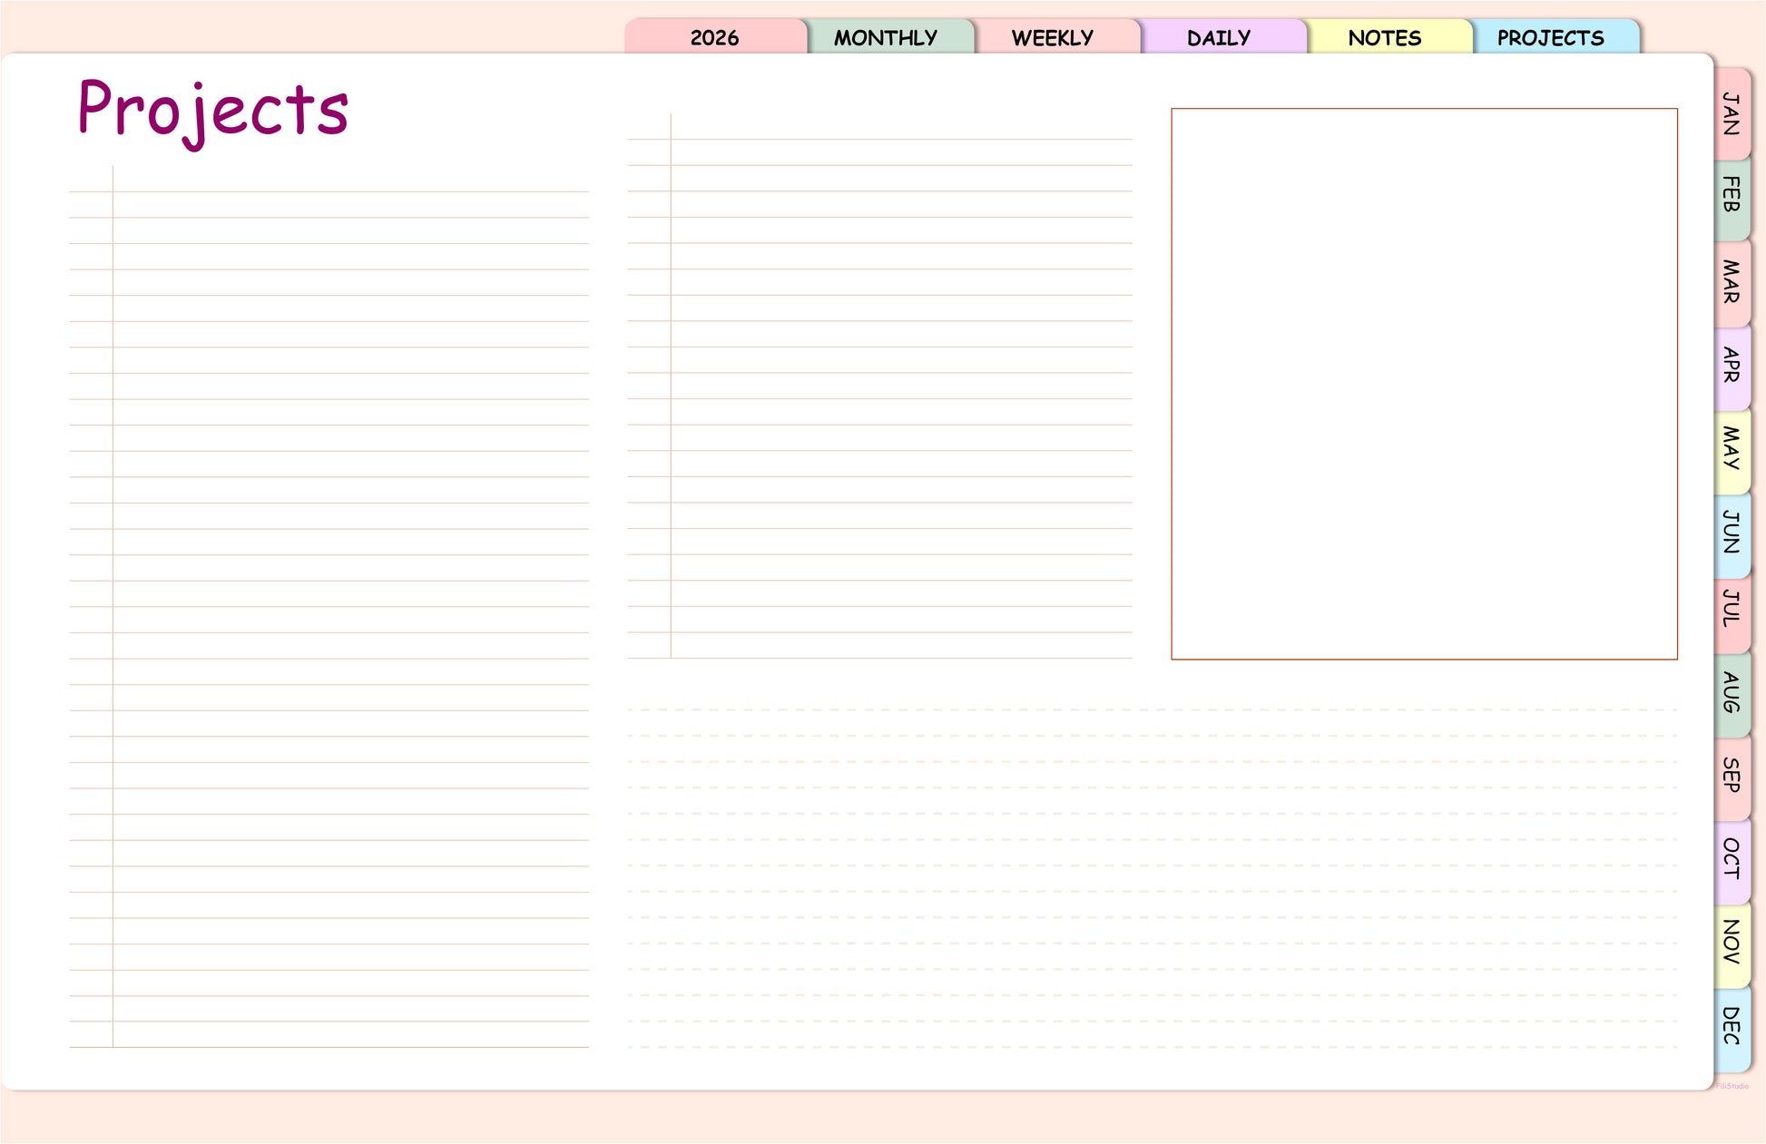Open the FEB side tab
Viewport: 1766px width, 1144px height.
tap(1732, 198)
